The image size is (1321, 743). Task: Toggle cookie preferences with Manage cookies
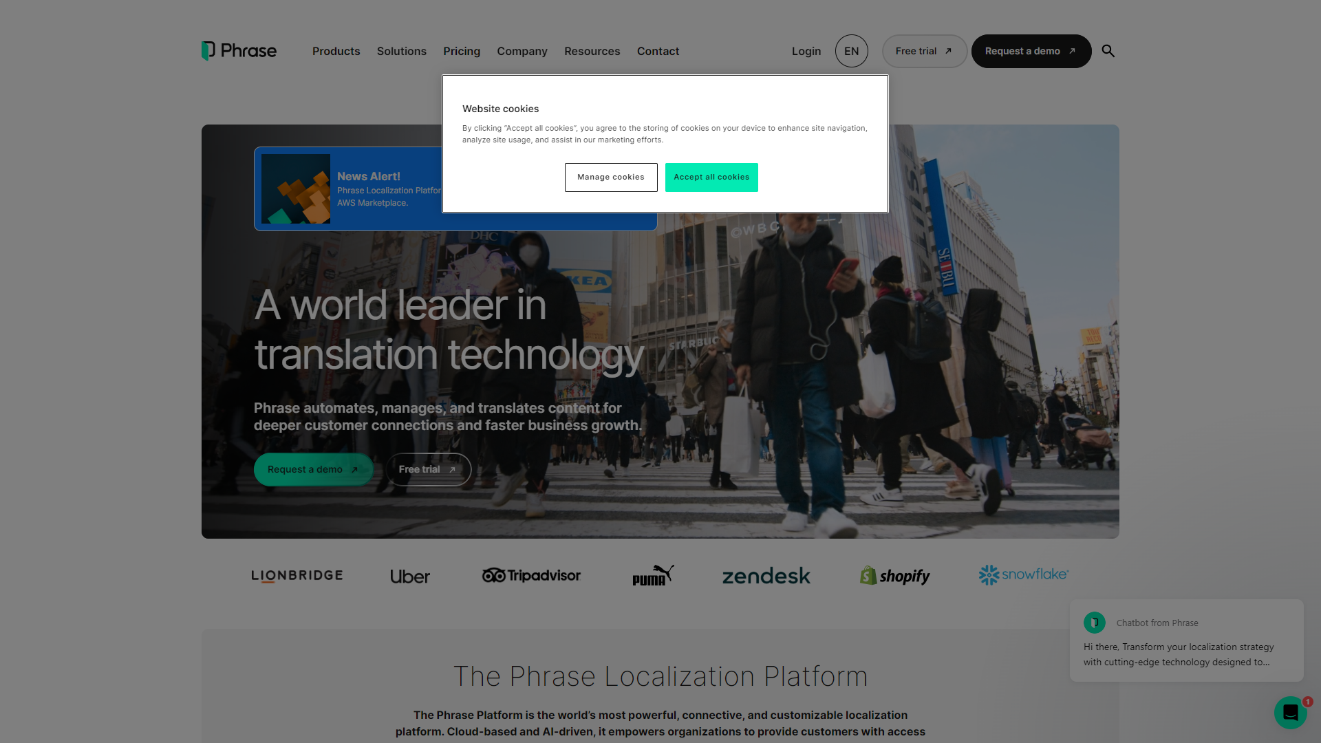(610, 177)
